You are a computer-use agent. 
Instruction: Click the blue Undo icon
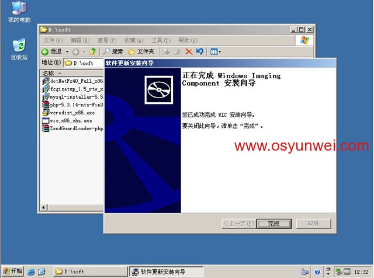point(200,51)
